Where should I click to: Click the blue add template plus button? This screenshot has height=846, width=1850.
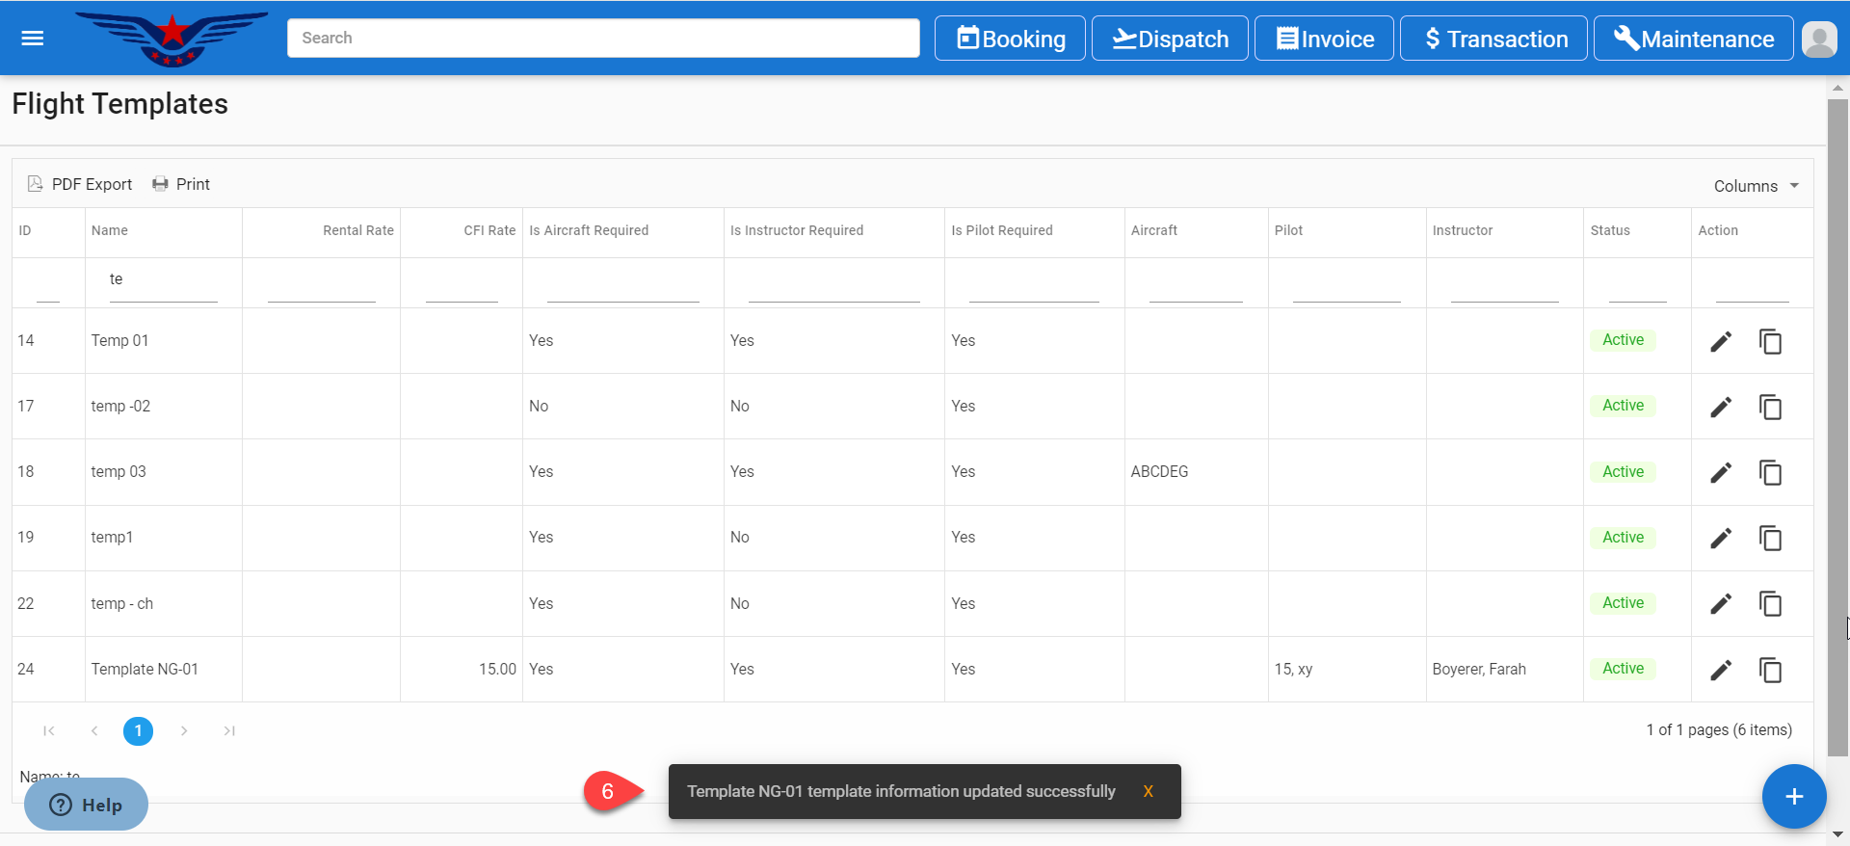pos(1793,797)
